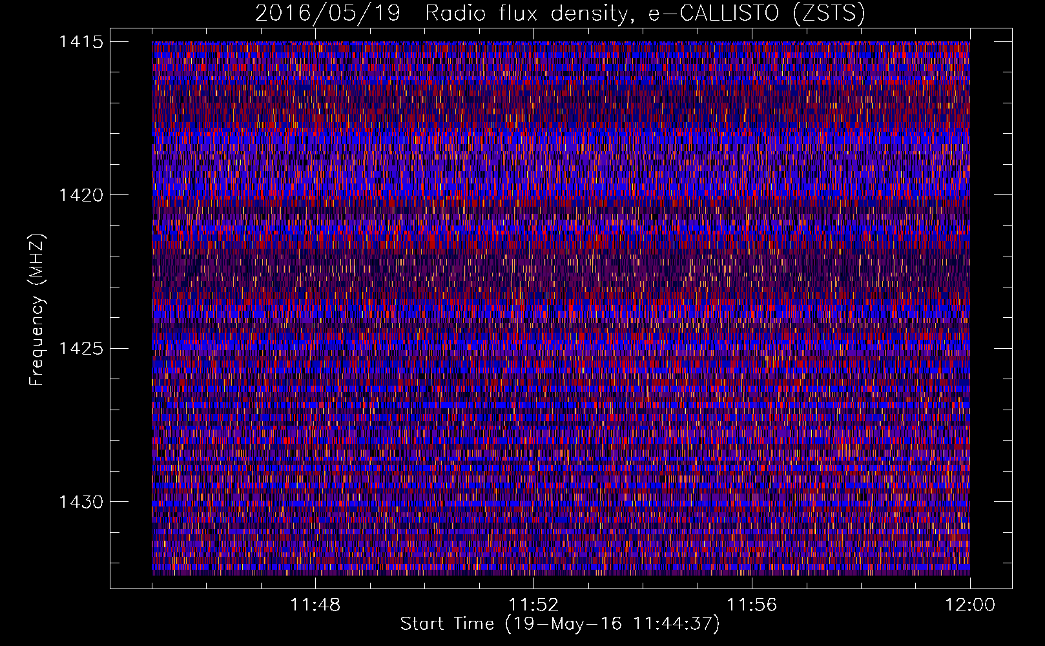Click the 1430 frequency tick label
The height and width of the screenshot is (646, 1045).
coord(81,502)
